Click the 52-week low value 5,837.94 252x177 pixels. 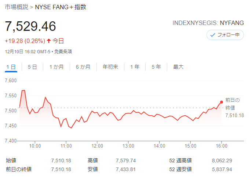click(x=222, y=169)
